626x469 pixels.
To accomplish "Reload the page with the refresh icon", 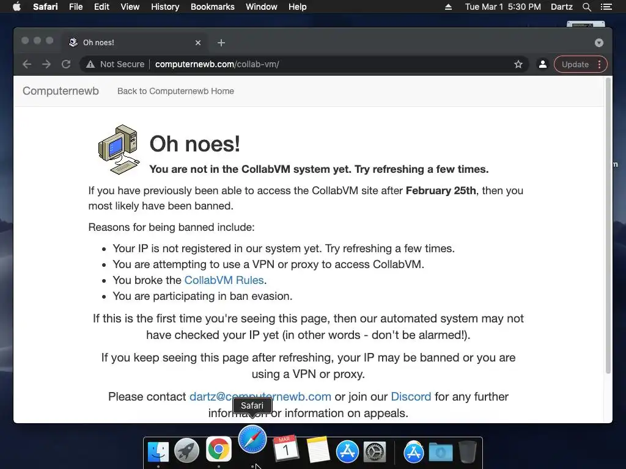I will pyautogui.click(x=66, y=64).
